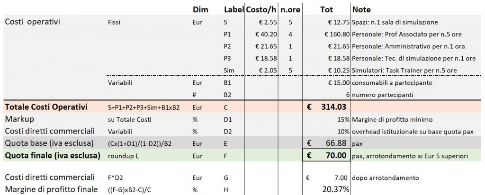Click the Quota finale € 70.00 cell
The image size is (485, 195).
click(326, 155)
